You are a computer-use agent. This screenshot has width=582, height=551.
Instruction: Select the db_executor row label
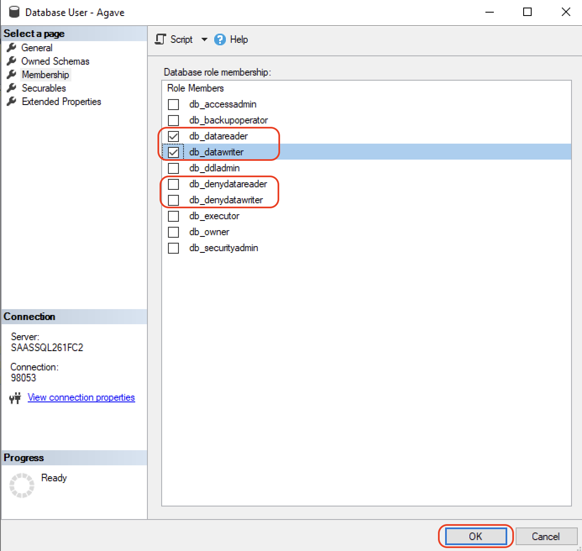pyautogui.click(x=214, y=216)
